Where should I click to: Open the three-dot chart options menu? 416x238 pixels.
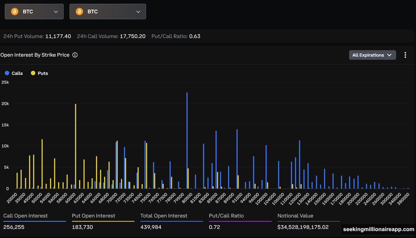tap(405, 55)
